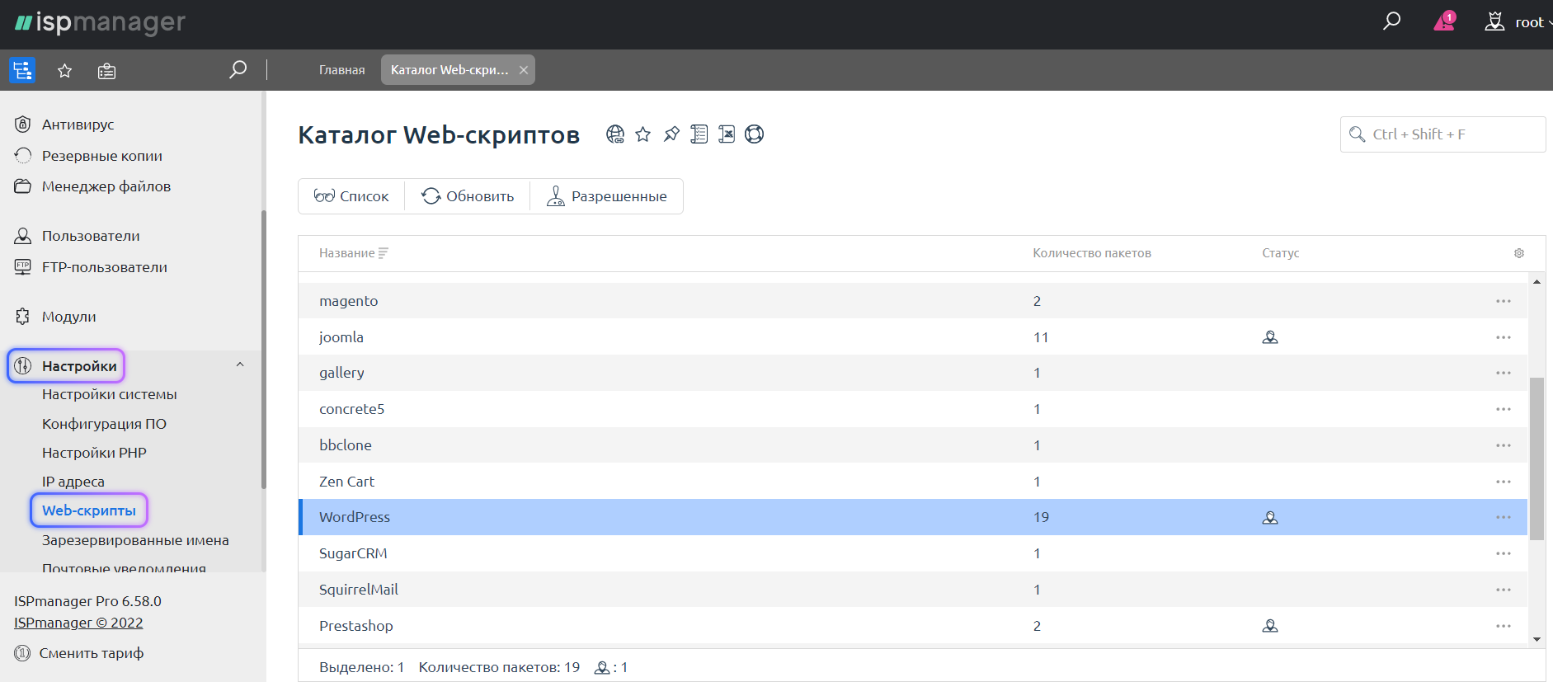Open the actions menu for Prestashop
The height and width of the screenshot is (682, 1553).
(x=1504, y=626)
